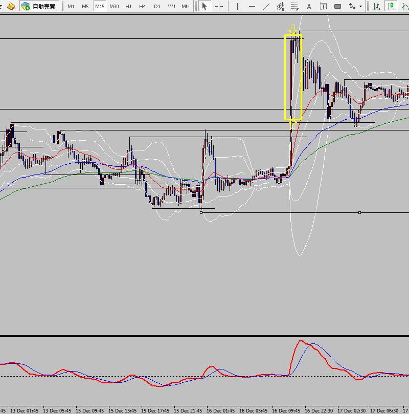
Task: Toggle the 自動売買 auto trading button
Action: pos(39,6)
